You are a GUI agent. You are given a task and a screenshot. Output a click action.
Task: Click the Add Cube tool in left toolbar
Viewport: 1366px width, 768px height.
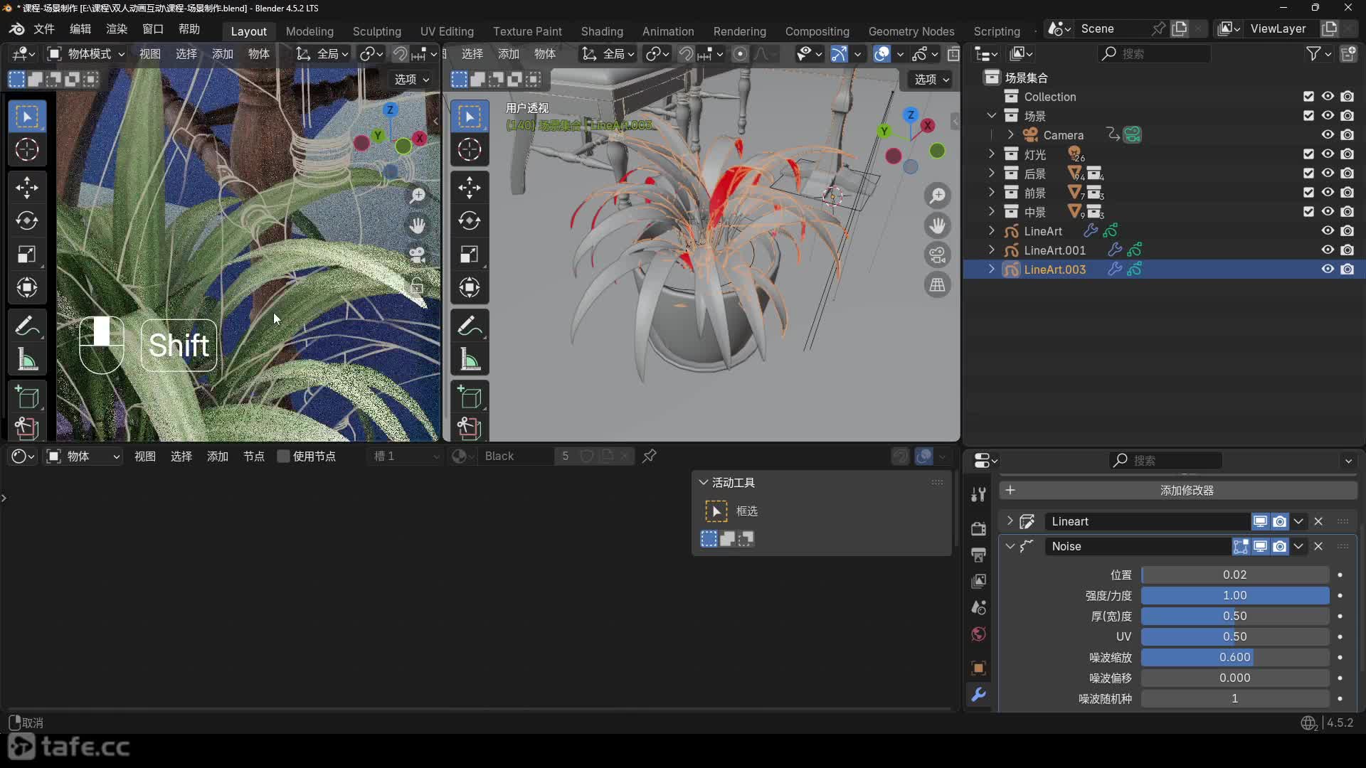point(27,398)
